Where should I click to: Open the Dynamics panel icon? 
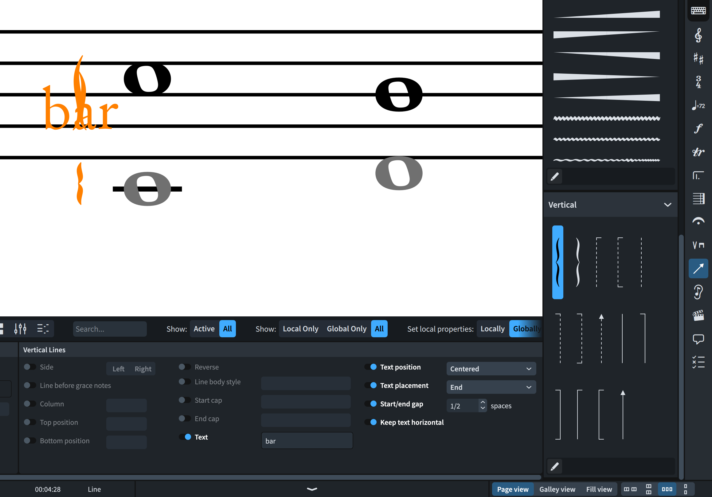tap(698, 128)
